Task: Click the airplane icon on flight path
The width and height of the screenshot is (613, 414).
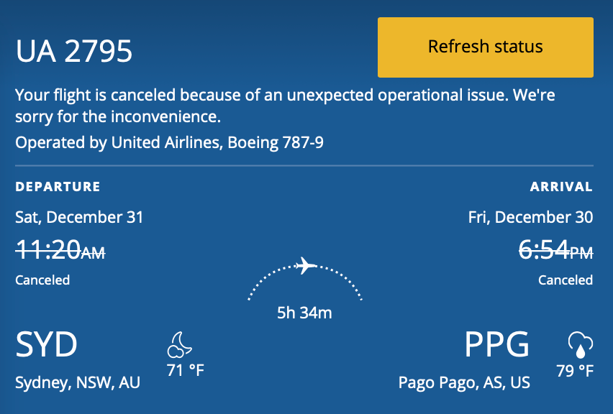Action: 305,267
